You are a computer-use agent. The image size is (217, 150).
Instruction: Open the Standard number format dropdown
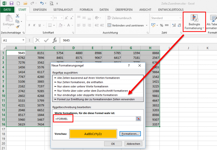pyautogui.click(x=180, y=18)
